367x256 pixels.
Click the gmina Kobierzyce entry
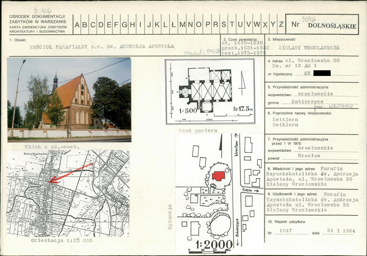[311, 102]
